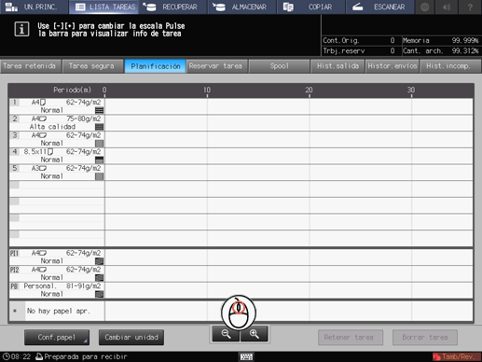Open the Tarea retenida tab
This screenshot has height=362, width=482.
point(30,66)
